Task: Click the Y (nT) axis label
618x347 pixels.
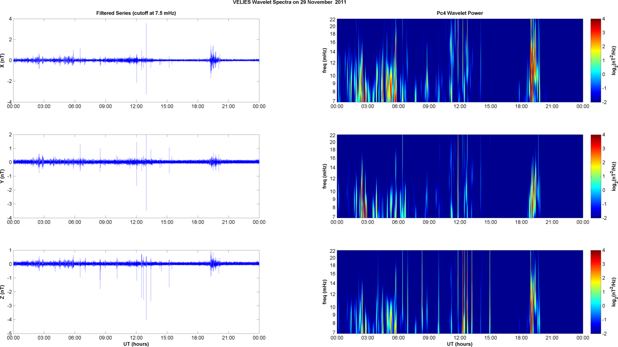Action: [x=3, y=176]
